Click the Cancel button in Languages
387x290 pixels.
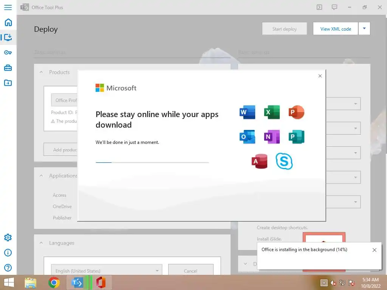coord(190,270)
